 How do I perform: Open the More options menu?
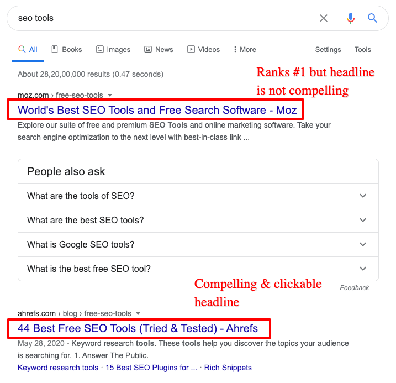[245, 50]
